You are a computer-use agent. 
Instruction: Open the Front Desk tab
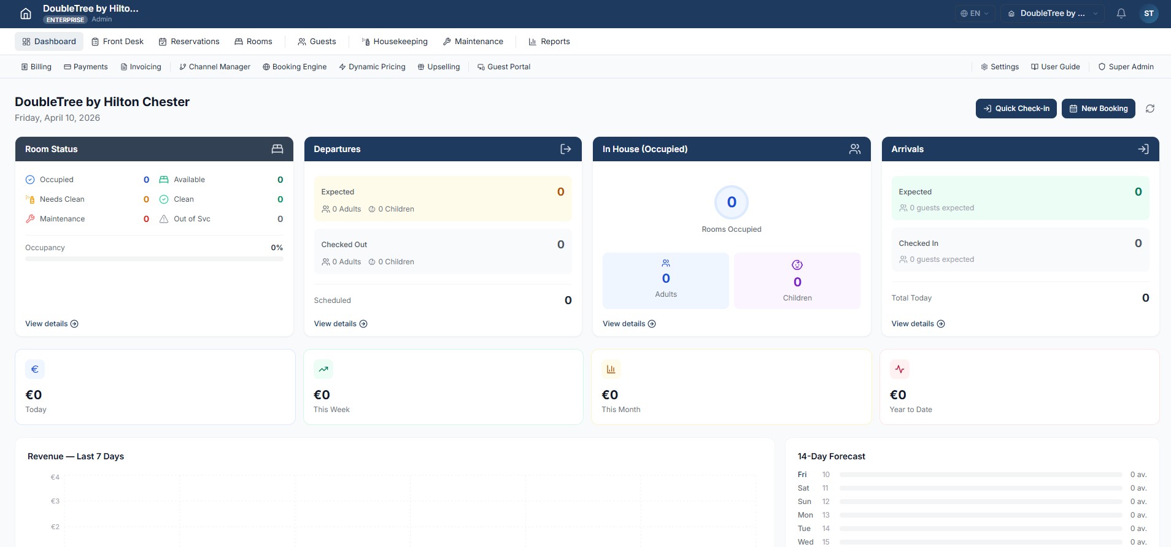pyautogui.click(x=117, y=42)
